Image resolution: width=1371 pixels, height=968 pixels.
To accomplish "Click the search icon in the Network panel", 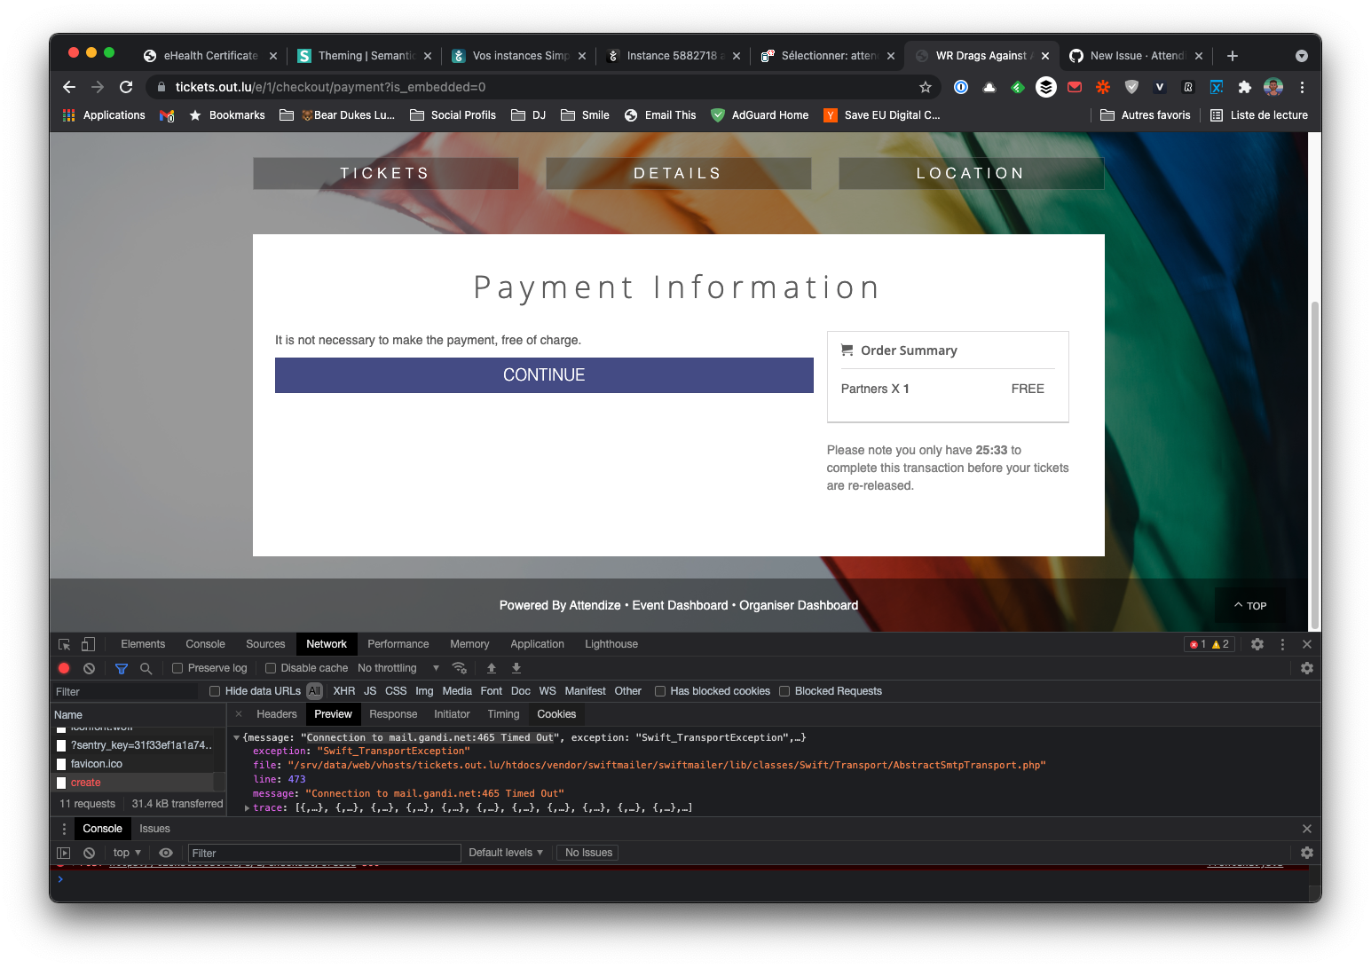I will click(146, 667).
